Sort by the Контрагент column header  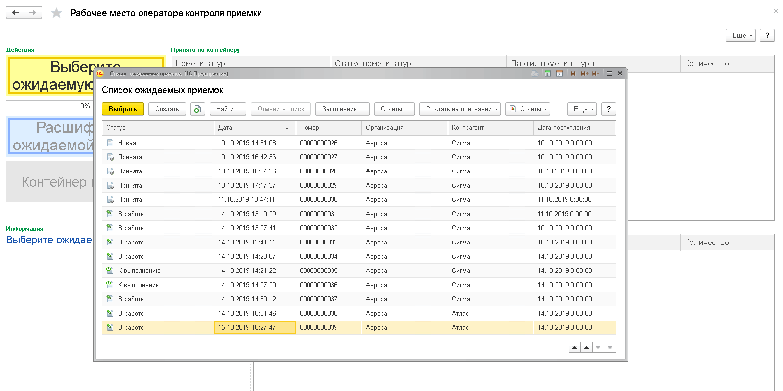[490, 127]
